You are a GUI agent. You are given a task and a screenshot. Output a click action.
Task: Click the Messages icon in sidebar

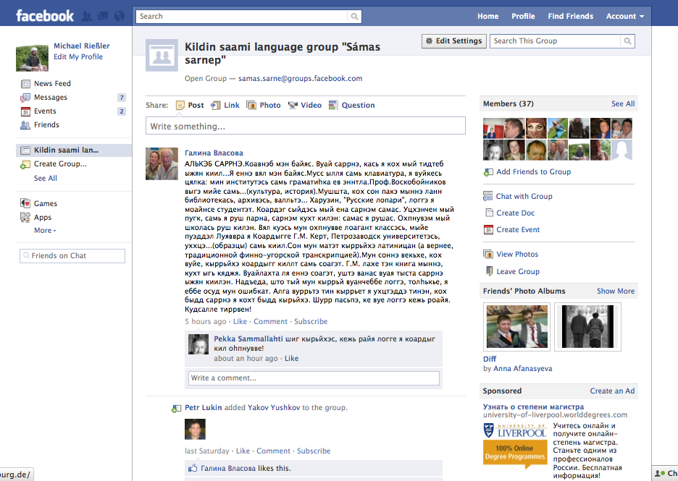pos(25,98)
